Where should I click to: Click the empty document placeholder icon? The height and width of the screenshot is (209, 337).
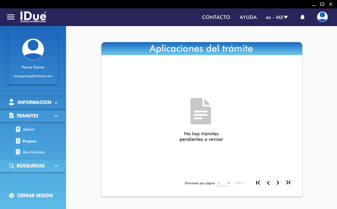coord(201,111)
